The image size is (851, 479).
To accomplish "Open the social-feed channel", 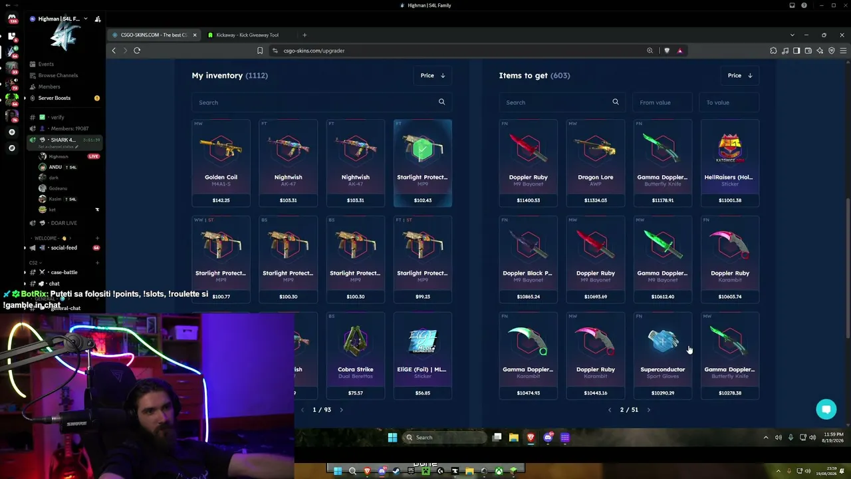I will (x=63, y=247).
